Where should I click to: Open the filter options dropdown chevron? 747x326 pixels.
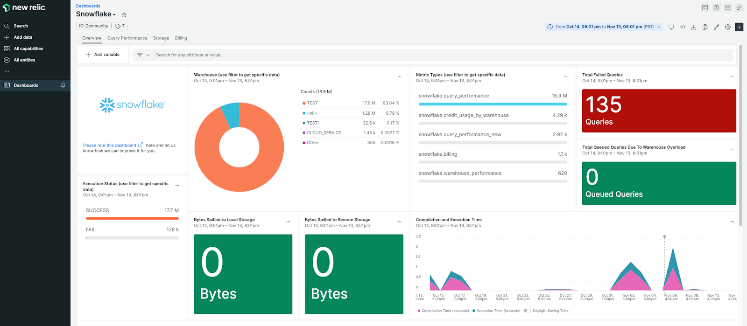pos(148,55)
